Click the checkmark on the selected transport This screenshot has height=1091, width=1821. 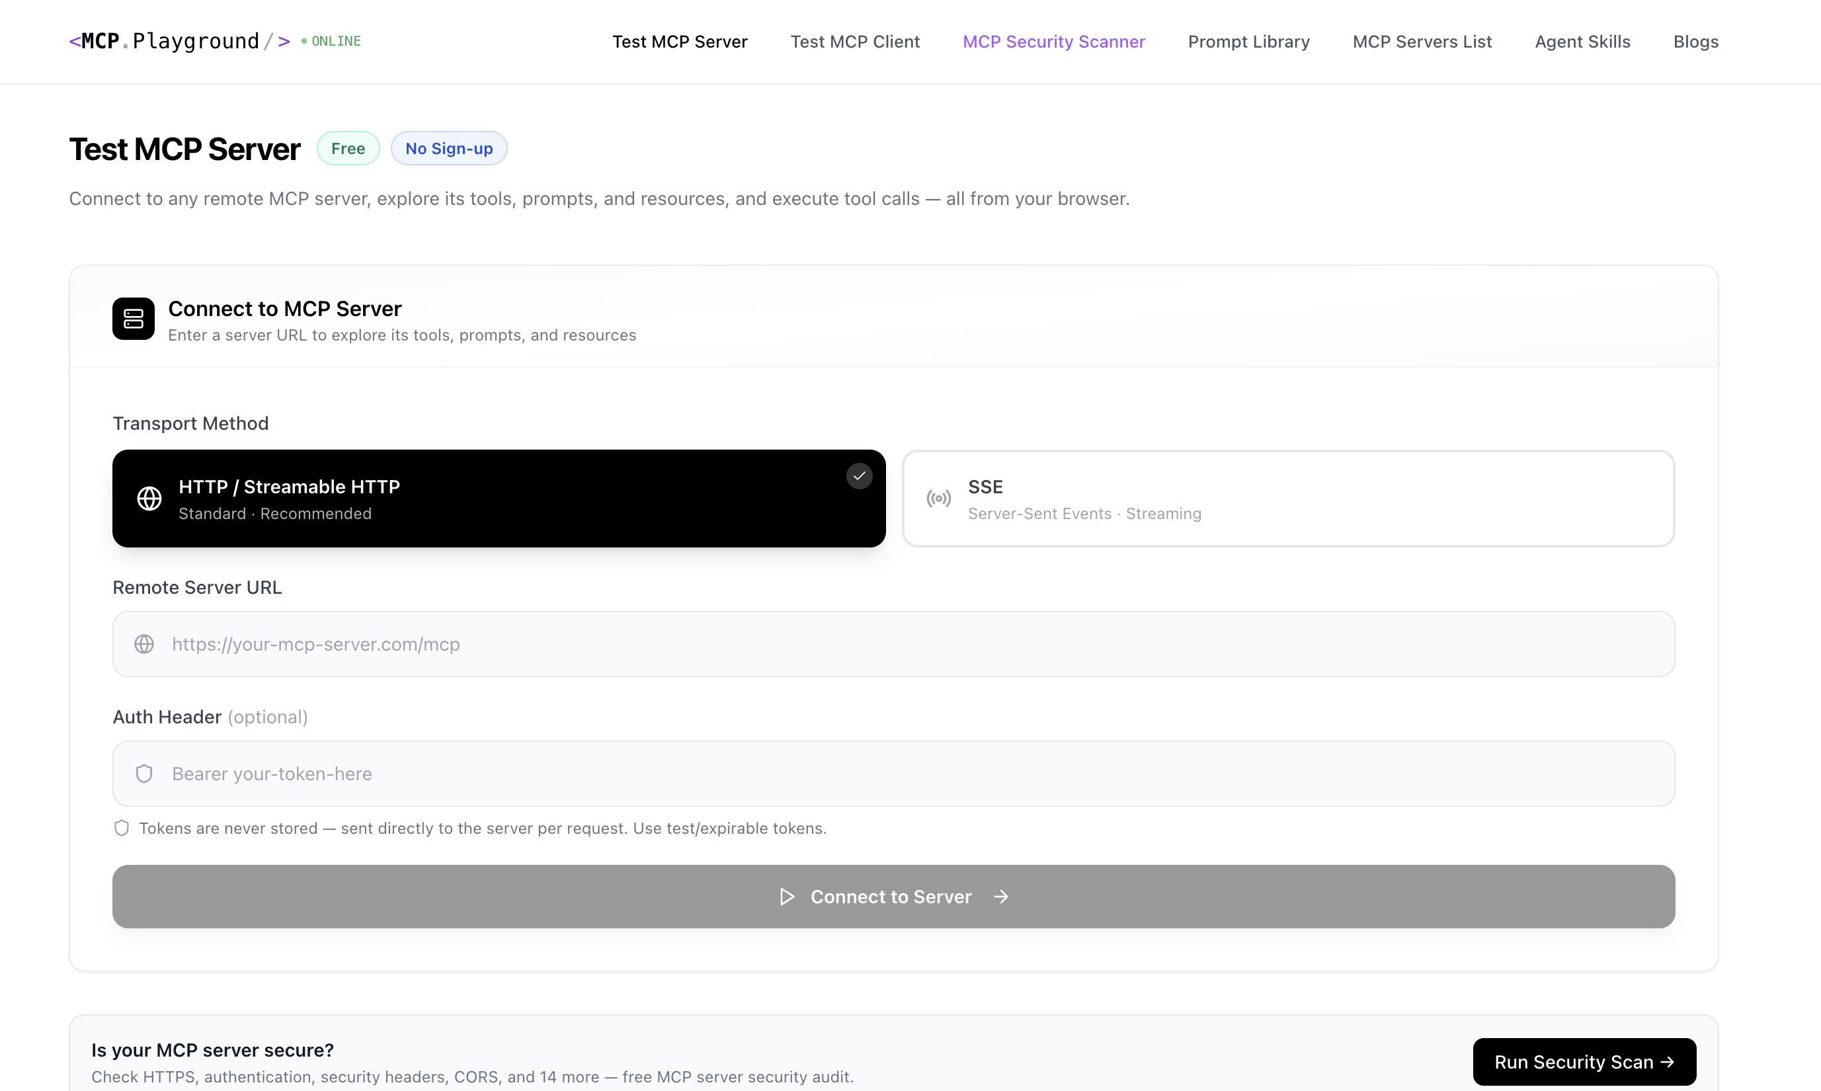[859, 475]
